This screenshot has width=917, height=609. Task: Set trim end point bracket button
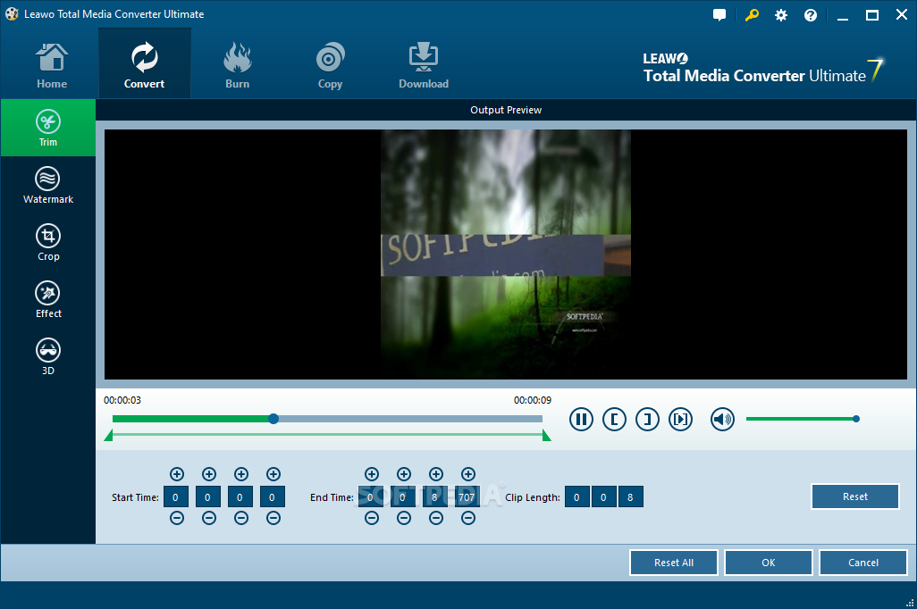[x=647, y=419]
